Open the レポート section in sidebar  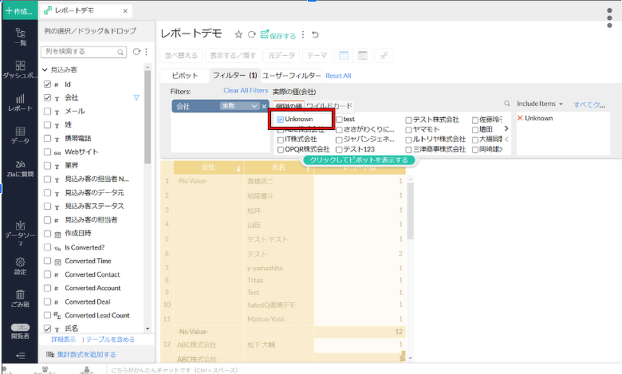20,102
